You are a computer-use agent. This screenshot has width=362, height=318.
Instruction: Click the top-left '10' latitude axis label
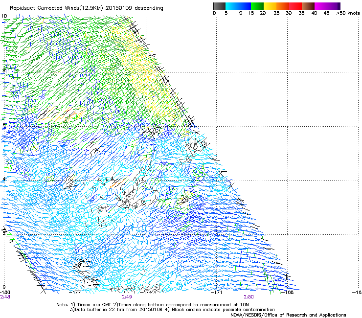tap(4, 16)
